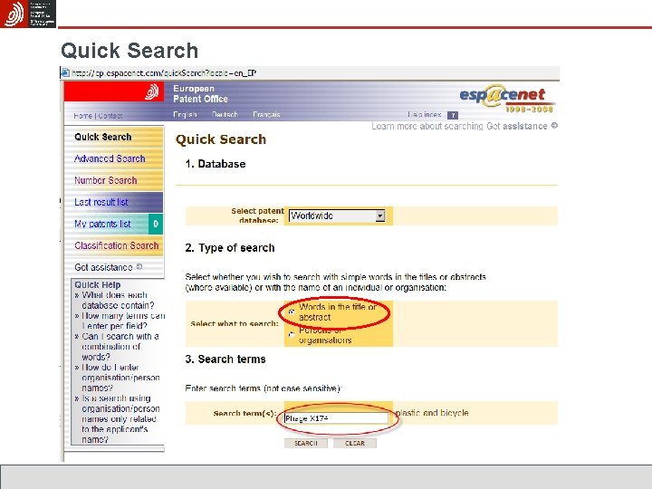Viewport: 652px width, 489px height.
Task: Click the Home link
Action: [x=82, y=116]
